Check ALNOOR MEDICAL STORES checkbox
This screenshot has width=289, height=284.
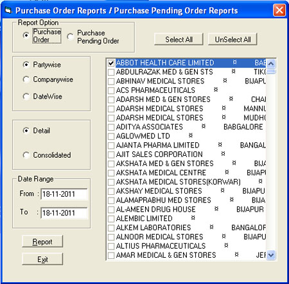coord(111,237)
